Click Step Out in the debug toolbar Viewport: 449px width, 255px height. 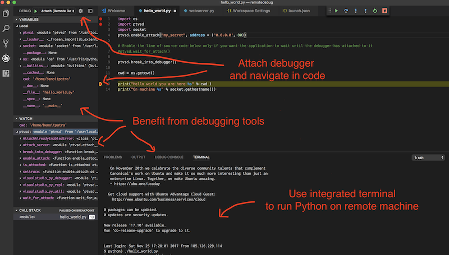tap(365, 11)
